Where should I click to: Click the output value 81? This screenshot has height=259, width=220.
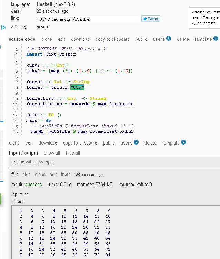108,255
